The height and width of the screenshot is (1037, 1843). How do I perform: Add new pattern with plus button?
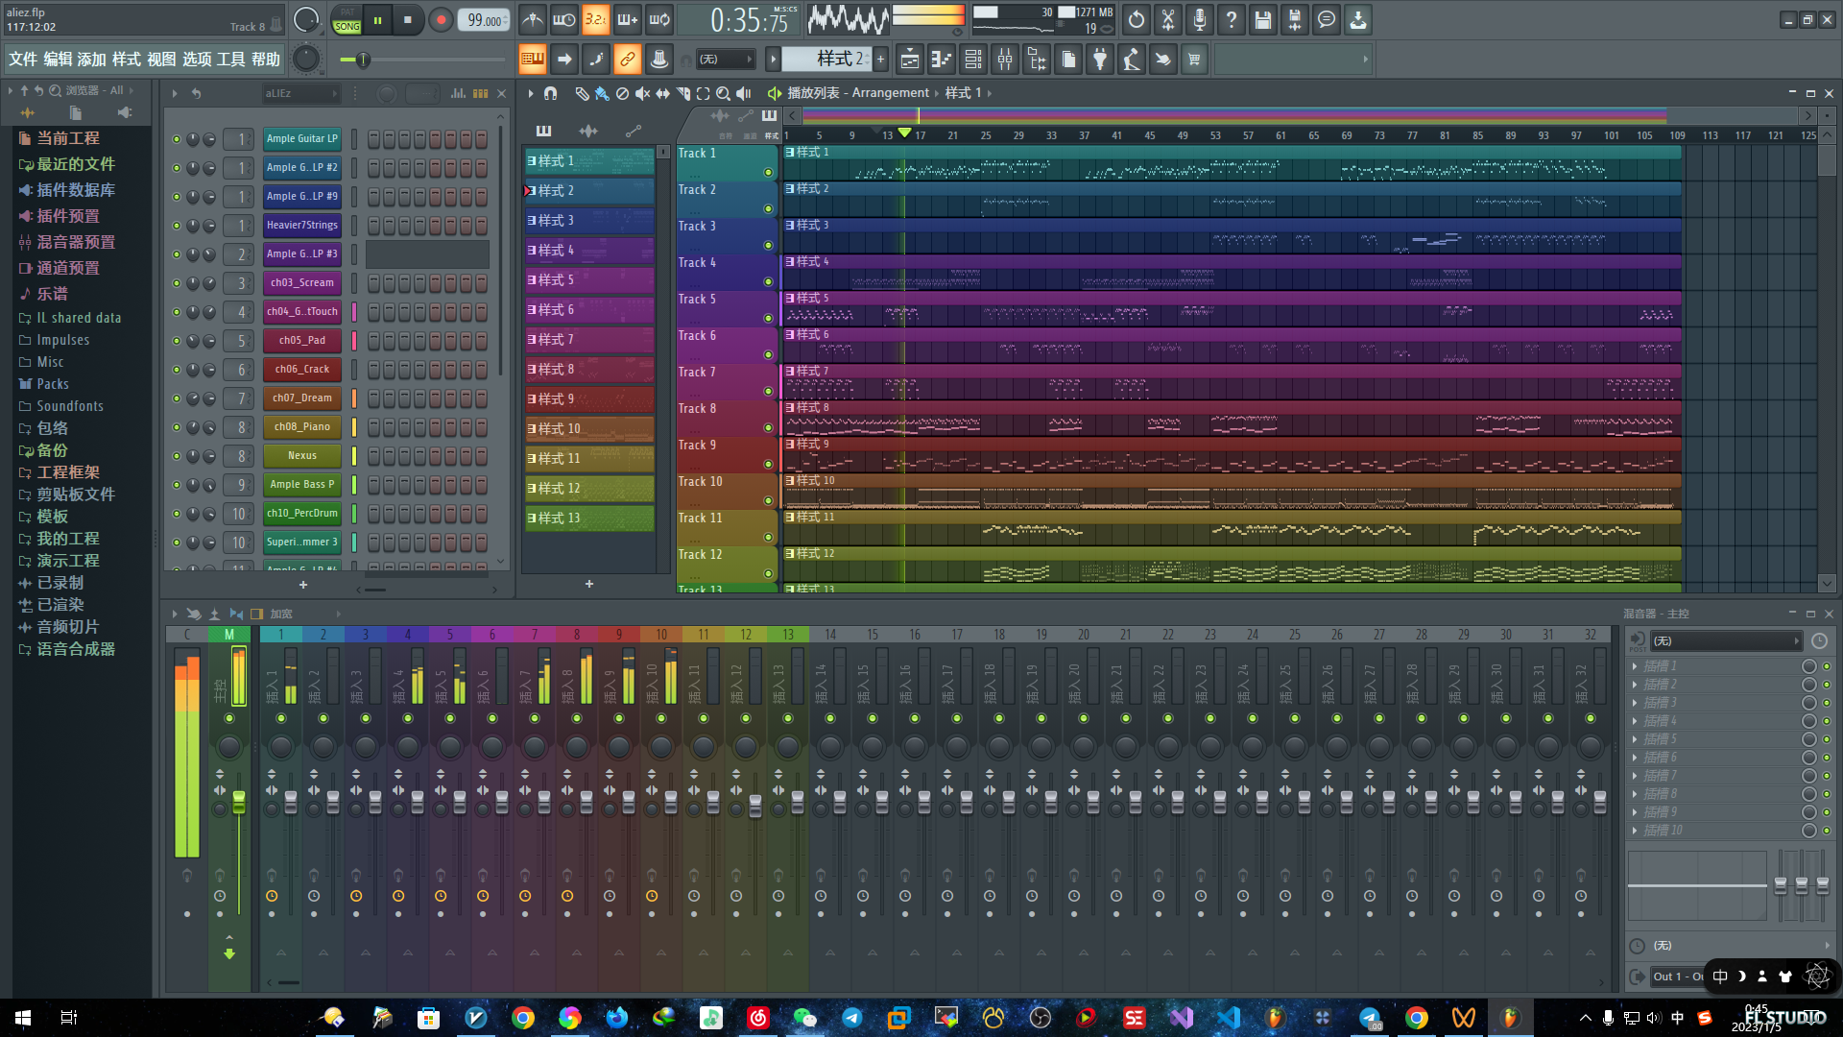(880, 60)
